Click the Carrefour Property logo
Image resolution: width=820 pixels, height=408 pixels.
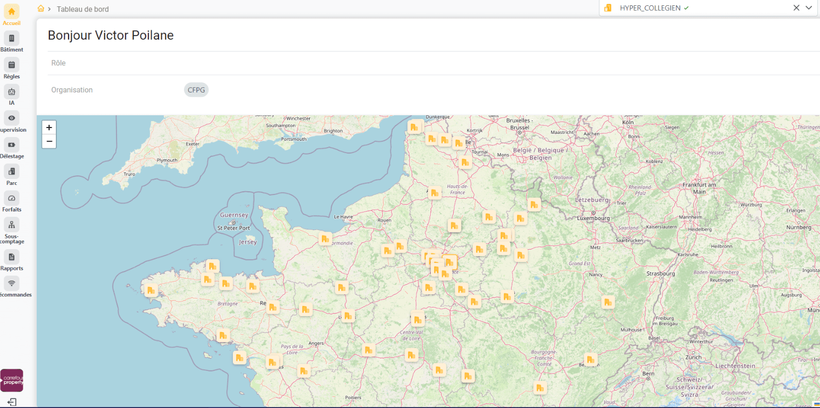(12, 380)
